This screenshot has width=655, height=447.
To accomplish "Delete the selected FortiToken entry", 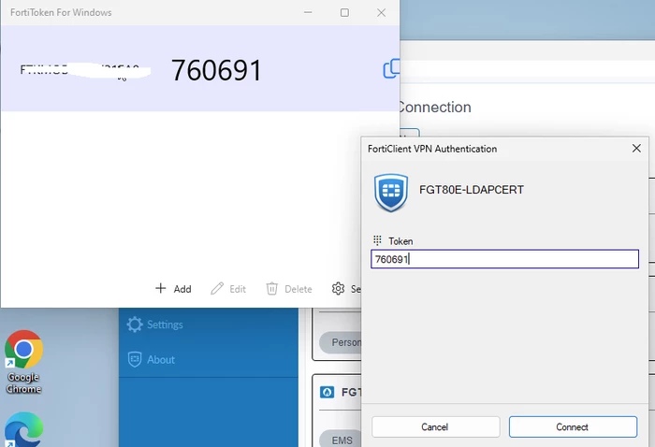I will [289, 289].
